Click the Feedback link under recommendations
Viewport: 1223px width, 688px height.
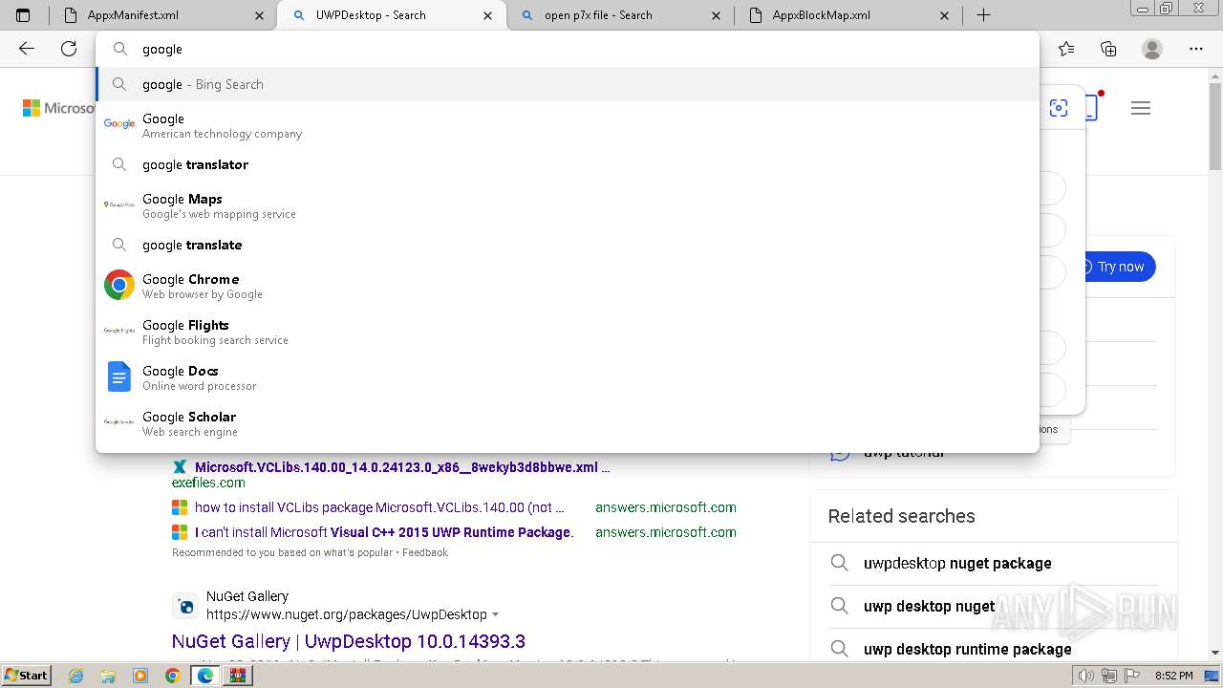pyautogui.click(x=425, y=552)
